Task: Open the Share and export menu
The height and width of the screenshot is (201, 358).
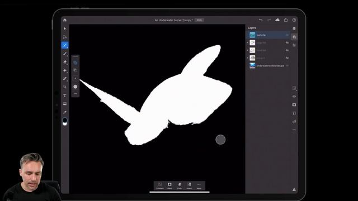Action: 286,20
